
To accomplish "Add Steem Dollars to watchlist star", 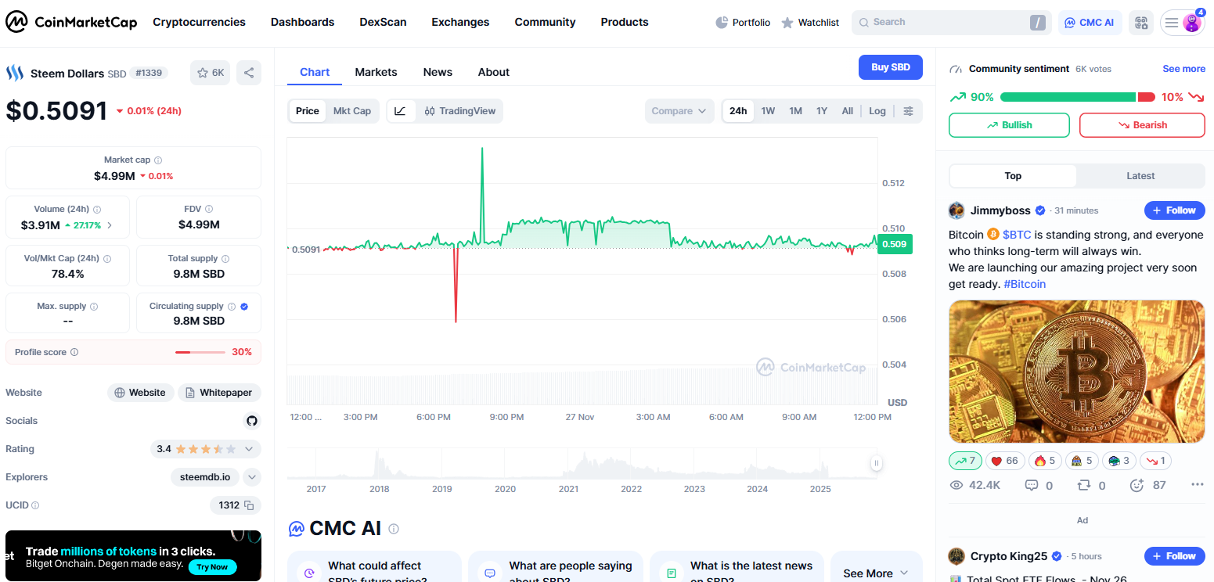I will (x=210, y=73).
